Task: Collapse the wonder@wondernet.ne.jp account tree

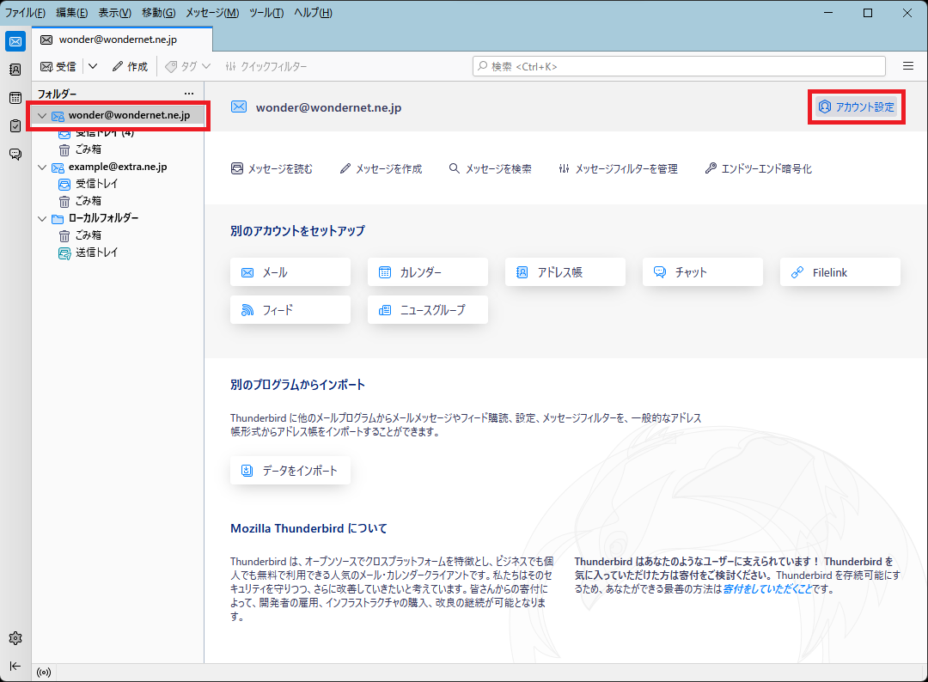Action: [42, 115]
